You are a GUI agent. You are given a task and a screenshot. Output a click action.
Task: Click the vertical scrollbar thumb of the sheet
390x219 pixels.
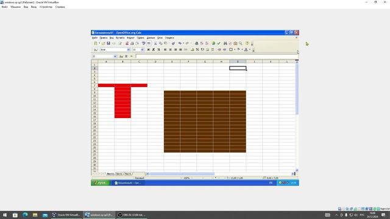pyautogui.click(x=297, y=89)
